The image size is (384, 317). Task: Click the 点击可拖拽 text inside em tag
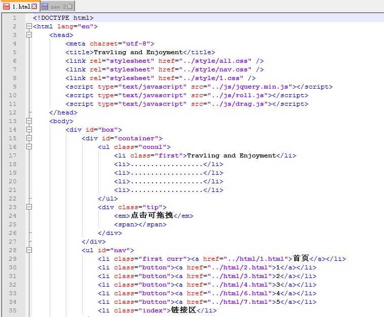click(152, 215)
